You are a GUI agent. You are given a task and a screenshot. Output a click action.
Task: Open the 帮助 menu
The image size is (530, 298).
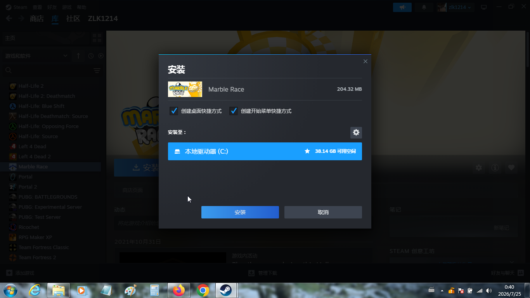[x=81, y=7]
